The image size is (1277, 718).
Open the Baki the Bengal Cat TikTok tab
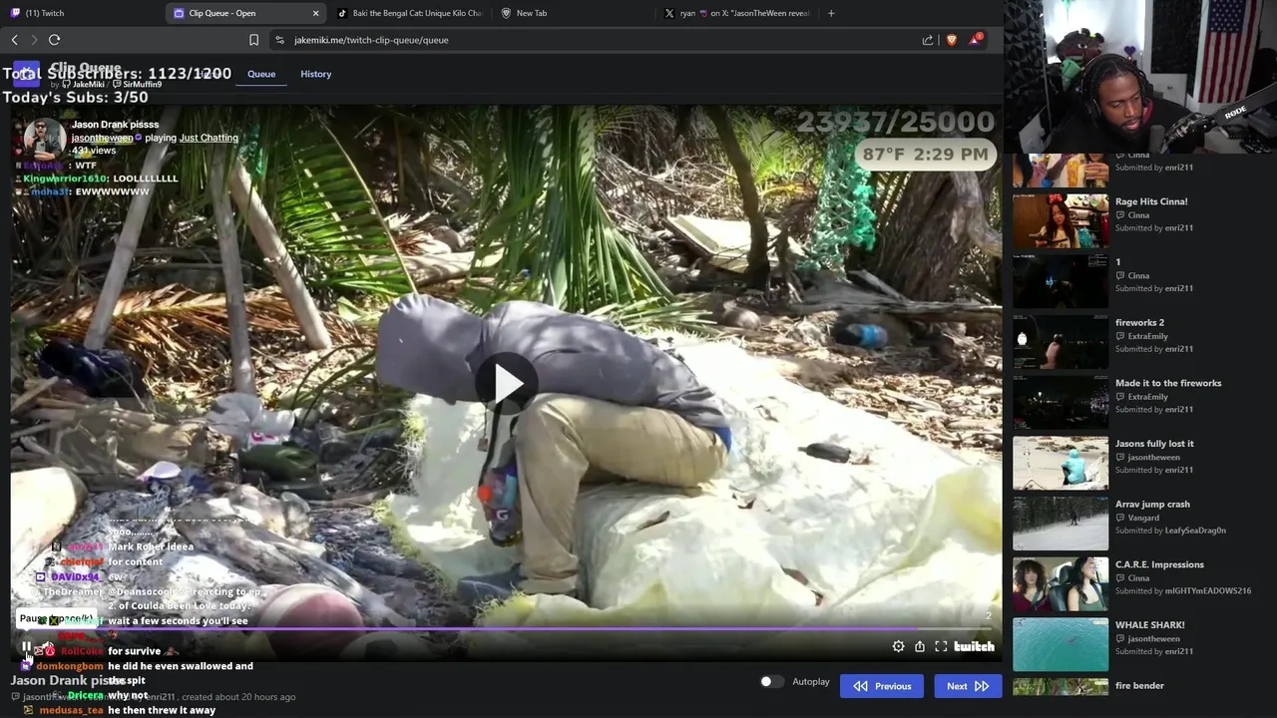410,13
